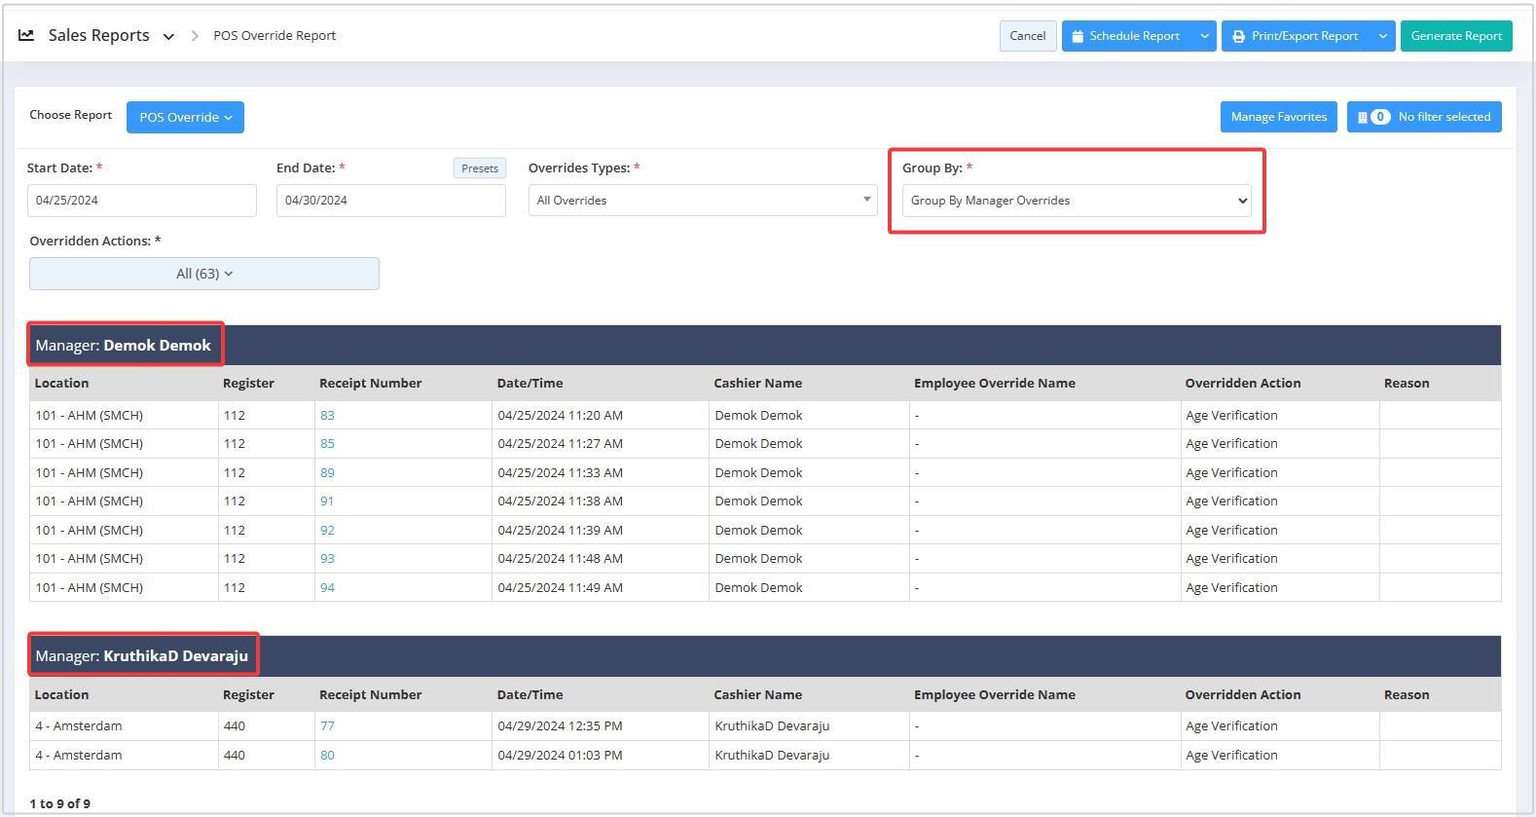Open receipt number 80 link
This screenshot has width=1536, height=817.
click(x=327, y=755)
